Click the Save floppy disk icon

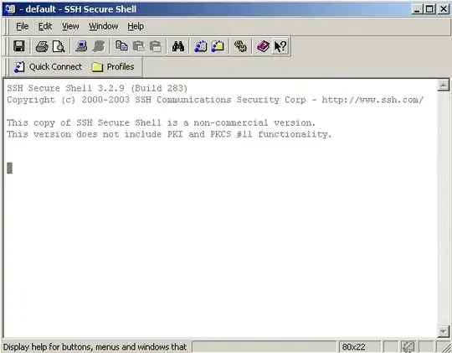19,46
